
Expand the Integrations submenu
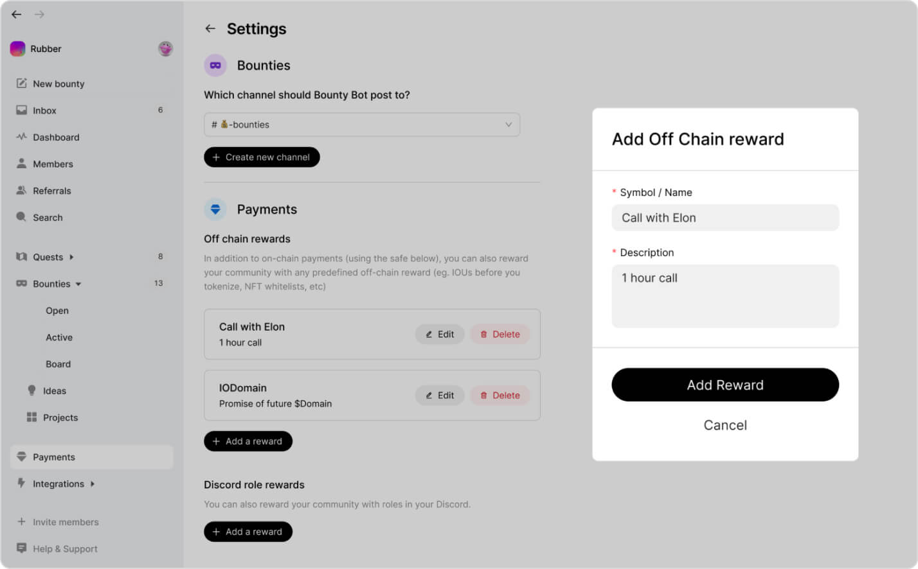[93, 484]
